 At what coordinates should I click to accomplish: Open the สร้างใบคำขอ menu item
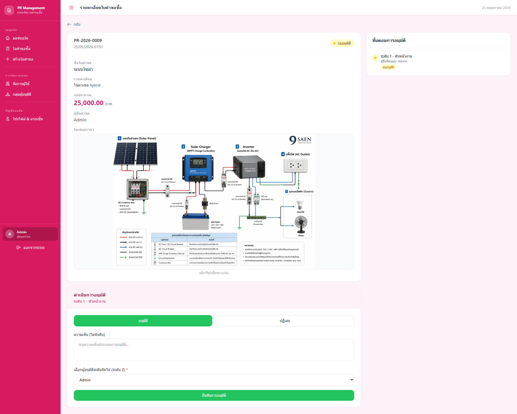(30, 59)
